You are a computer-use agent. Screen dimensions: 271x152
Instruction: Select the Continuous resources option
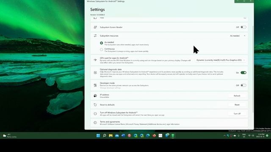tap(102, 50)
